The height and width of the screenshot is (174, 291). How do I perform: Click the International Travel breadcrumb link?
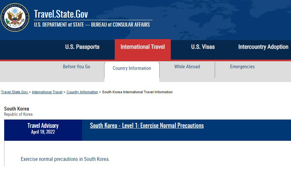click(x=47, y=92)
